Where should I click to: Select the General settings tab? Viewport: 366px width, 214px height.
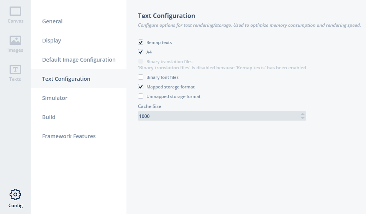click(x=53, y=21)
